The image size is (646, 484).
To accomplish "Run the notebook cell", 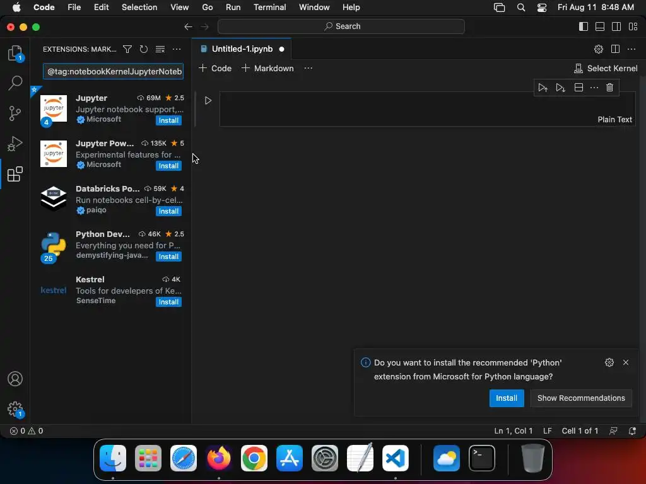I will (x=208, y=100).
